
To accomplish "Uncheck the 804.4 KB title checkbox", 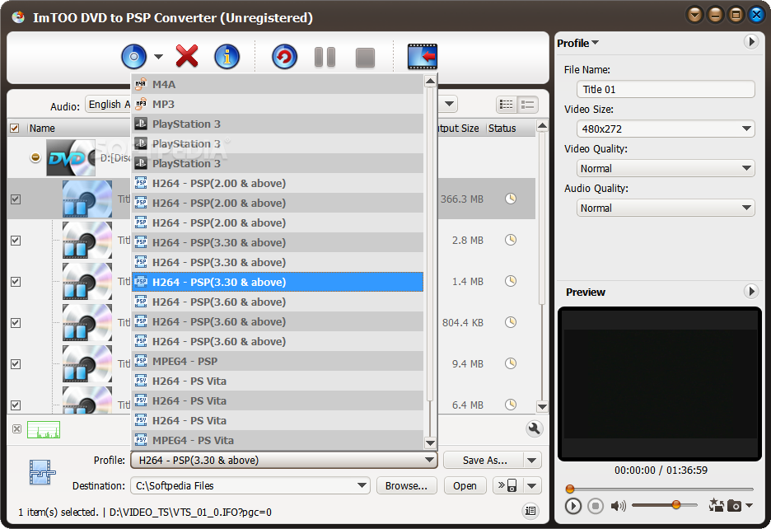I will (x=16, y=323).
